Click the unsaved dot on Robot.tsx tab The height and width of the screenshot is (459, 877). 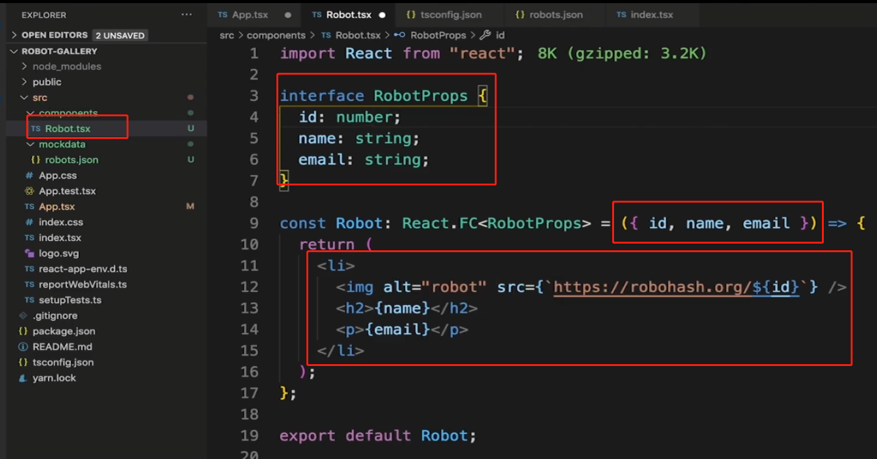click(382, 15)
